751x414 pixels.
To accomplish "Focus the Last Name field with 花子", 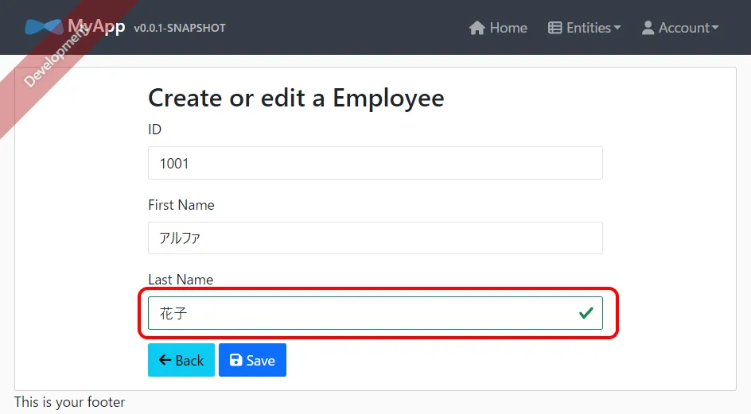I will coord(375,313).
